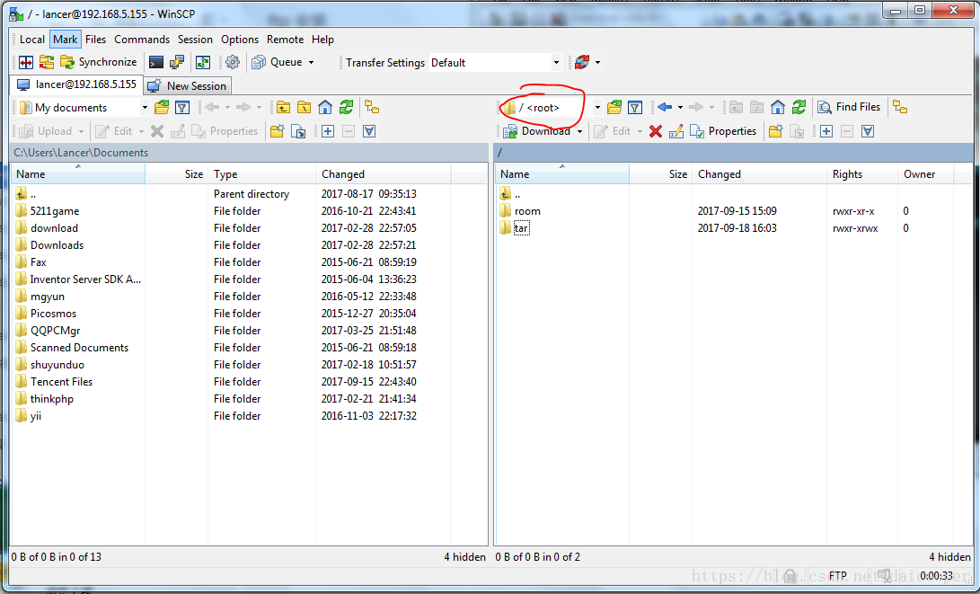Click remote select-invert funnel icon
Viewport: 980px width, 594px height.
[x=868, y=131]
